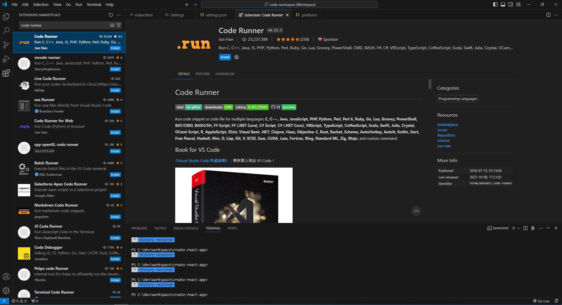Open the Manage gear in activity bar
Viewport: 562px width, 305px height.
(6, 291)
